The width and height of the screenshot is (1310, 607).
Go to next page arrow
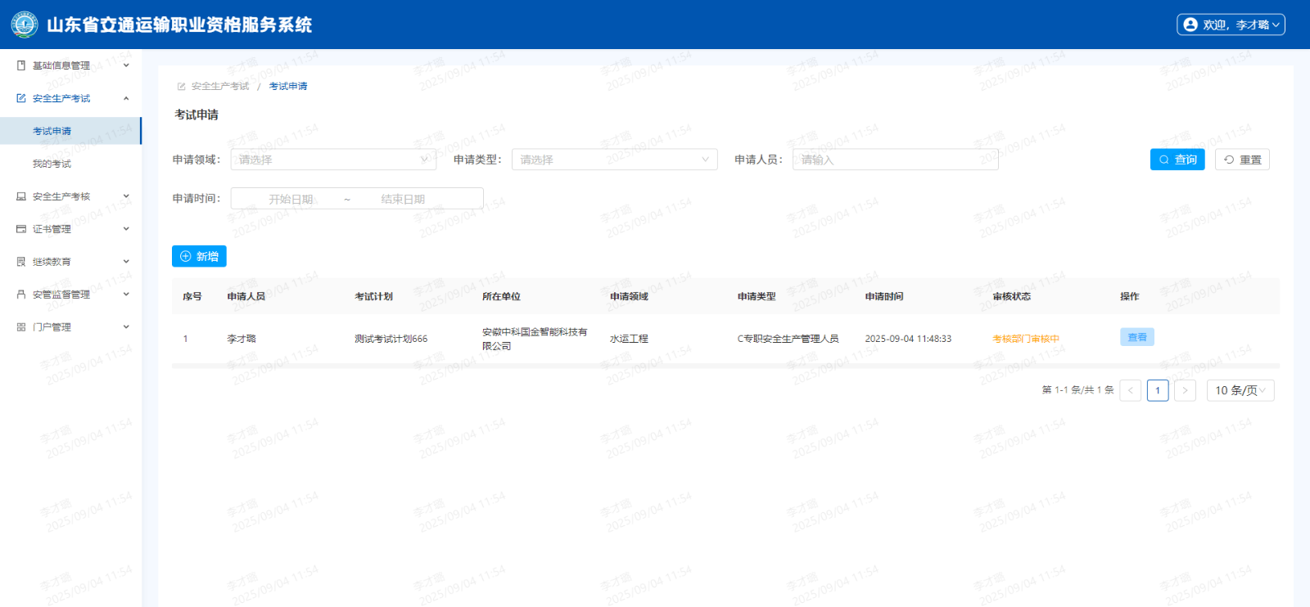click(x=1185, y=391)
